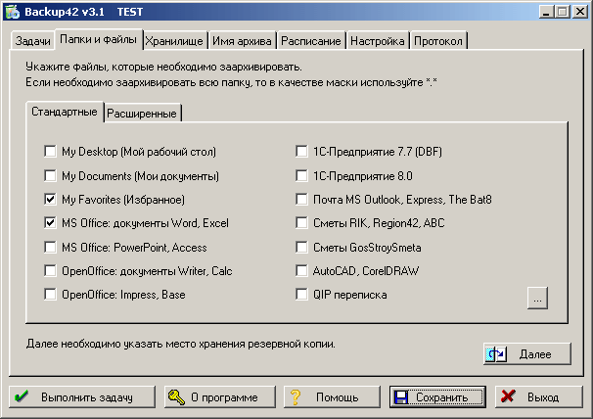Uncheck My Favorites (Избранное)
This screenshot has height=419, width=593.
click(x=50, y=199)
